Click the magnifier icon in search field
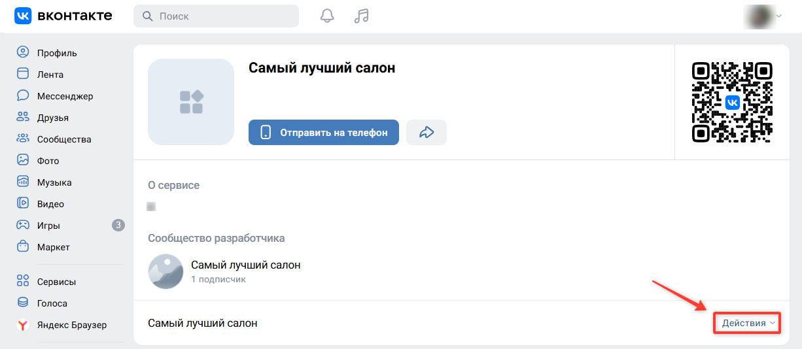The image size is (802, 349). click(147, 16)
